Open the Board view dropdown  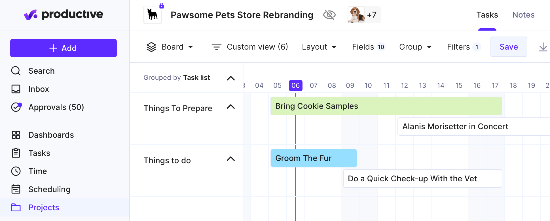(x=170, y=47)
